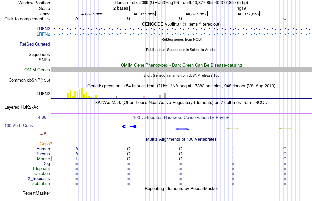This screenshot has width=312, height=201.
Task: Click the base T in the sequence ruler
Action: pyautogui.click(x=233, y=19)
